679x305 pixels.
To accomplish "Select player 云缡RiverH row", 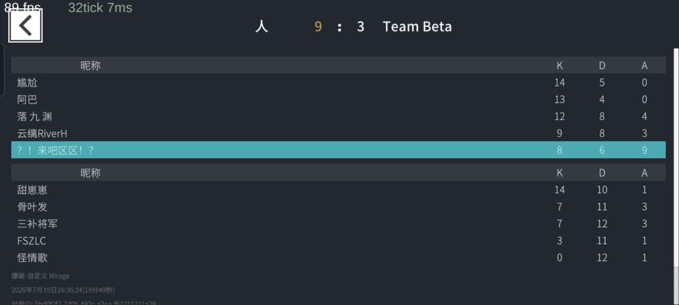I will pyautogui.click(x=338, y=133).
